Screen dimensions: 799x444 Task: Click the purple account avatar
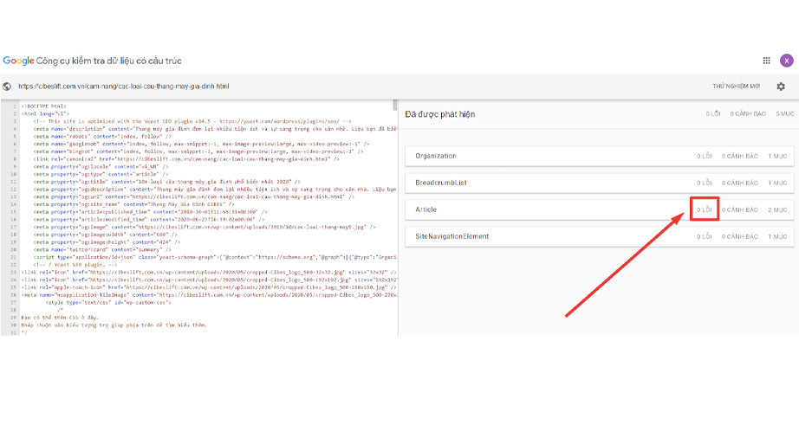coord(786,61)
